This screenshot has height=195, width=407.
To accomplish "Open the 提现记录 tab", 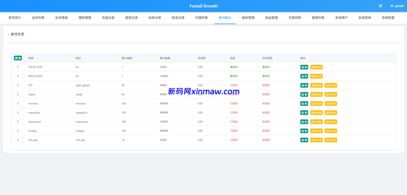I will [131, 18].
